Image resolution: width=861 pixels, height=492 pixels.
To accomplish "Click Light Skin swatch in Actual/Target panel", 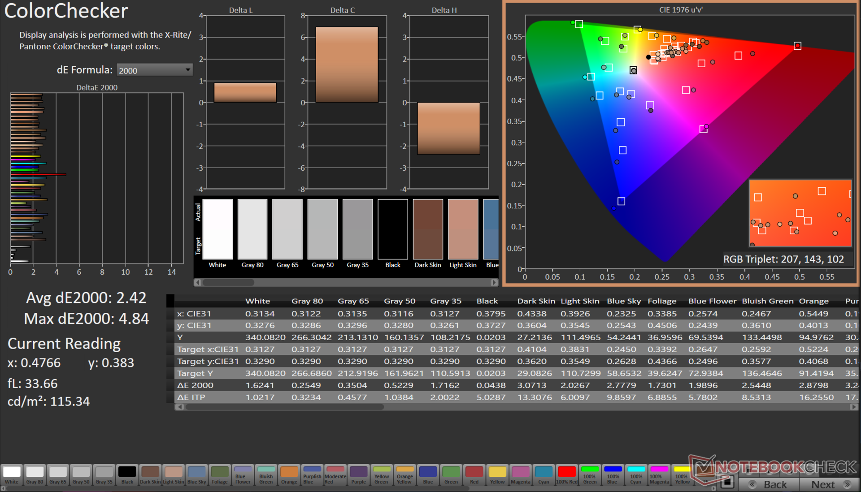I will (x=463, y=229).
